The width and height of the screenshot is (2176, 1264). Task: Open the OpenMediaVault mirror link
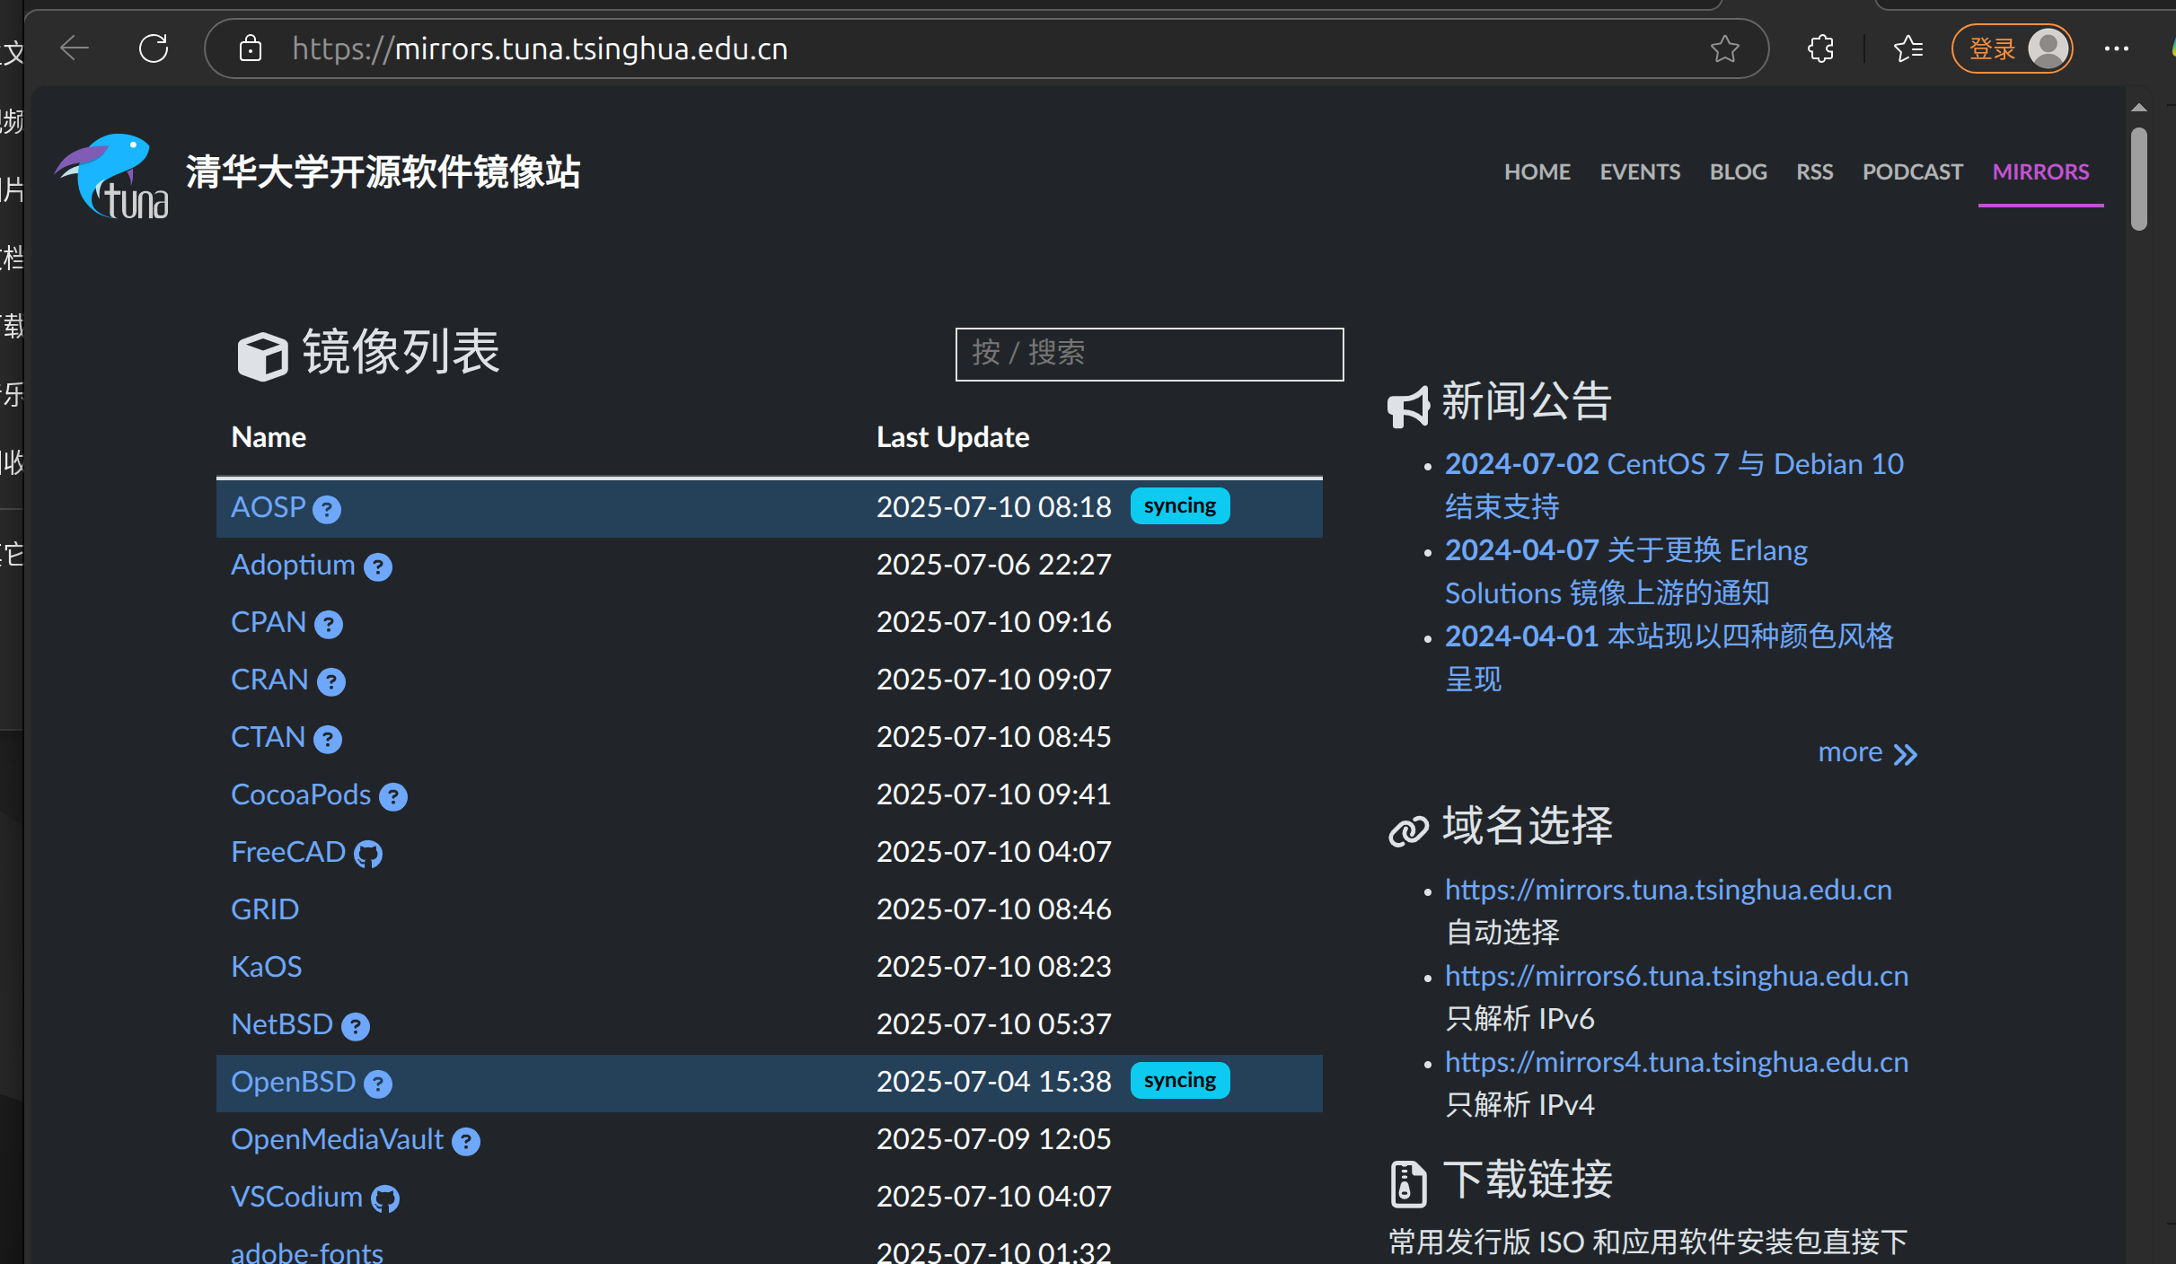(x=337, y=1139)
